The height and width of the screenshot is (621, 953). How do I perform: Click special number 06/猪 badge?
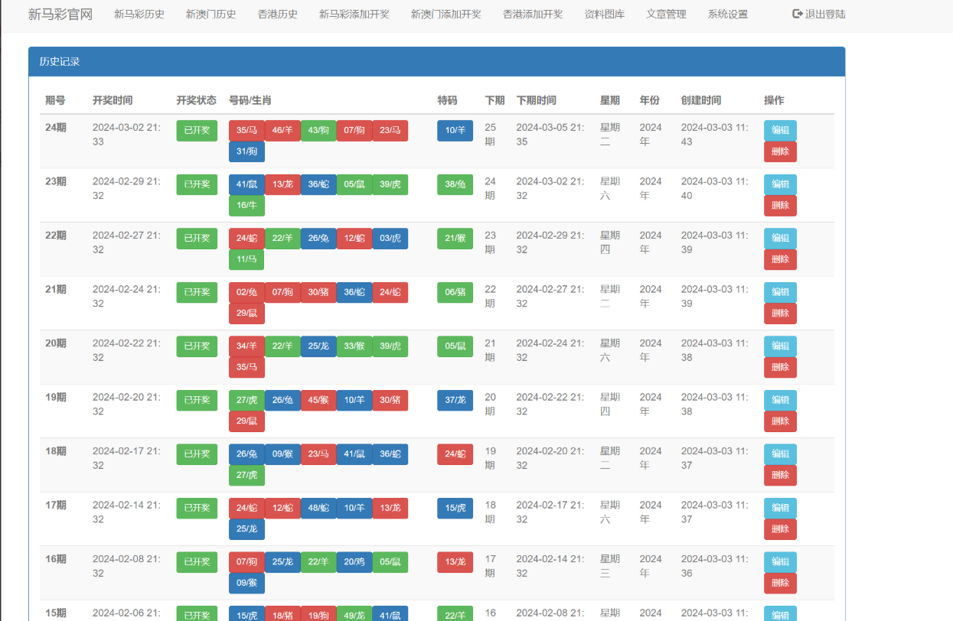(x=455, y=292)
